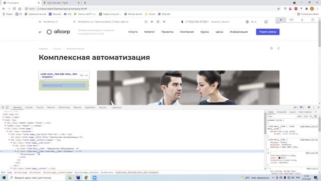Click the Заказать звонок link

click(220, 22)
